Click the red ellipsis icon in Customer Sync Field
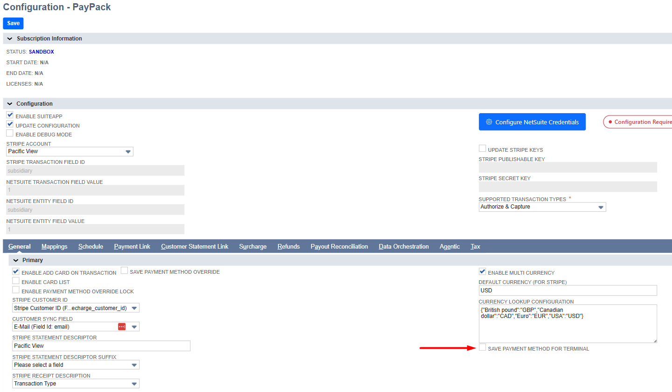The width and height of the screenshot is (672, 392). 122,327
